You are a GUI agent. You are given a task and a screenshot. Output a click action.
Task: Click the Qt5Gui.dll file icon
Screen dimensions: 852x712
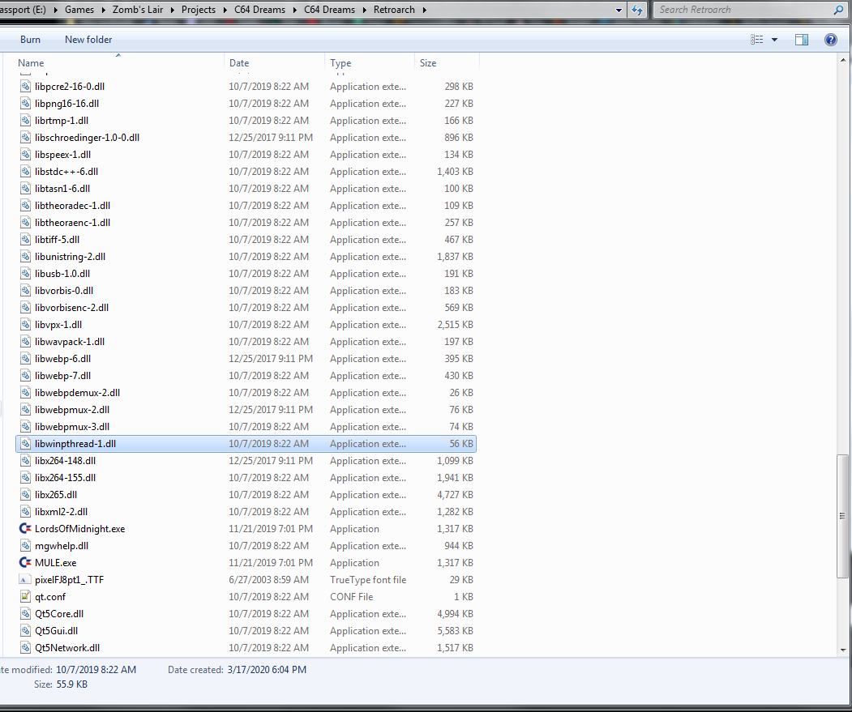point(25,630)
